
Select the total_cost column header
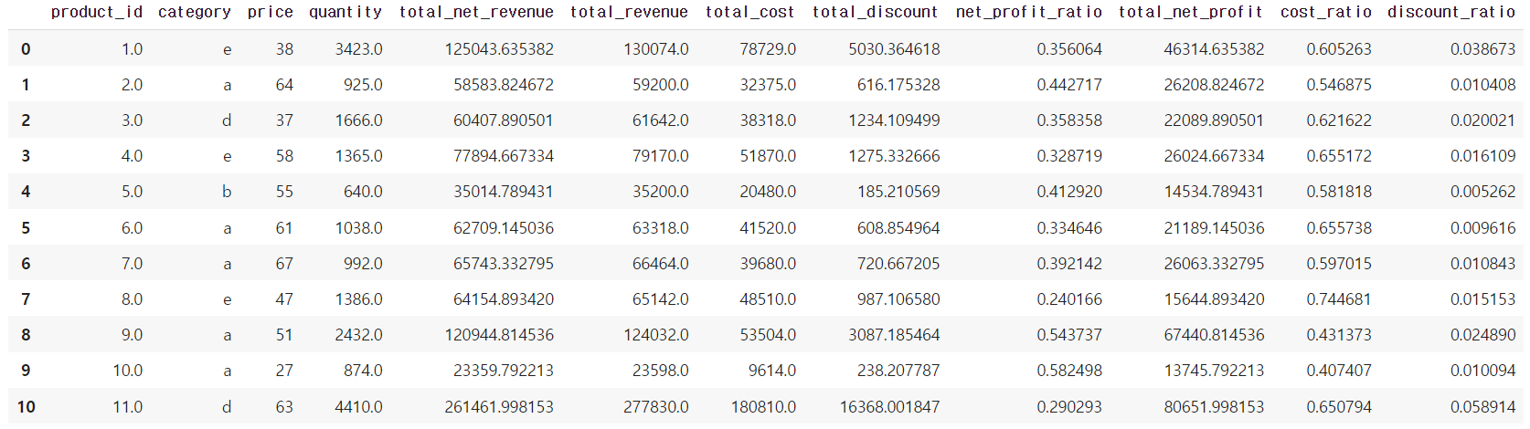pos(750,13)
